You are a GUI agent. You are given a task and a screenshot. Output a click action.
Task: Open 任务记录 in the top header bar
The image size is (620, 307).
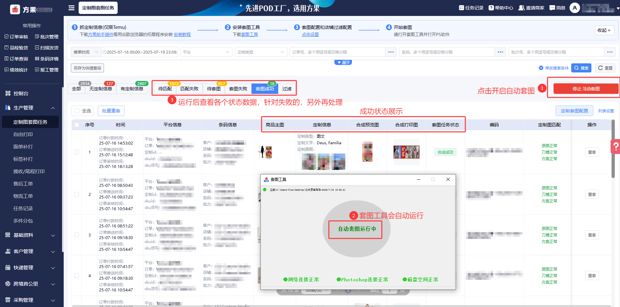pyautogui.click(x=471, y=8)
